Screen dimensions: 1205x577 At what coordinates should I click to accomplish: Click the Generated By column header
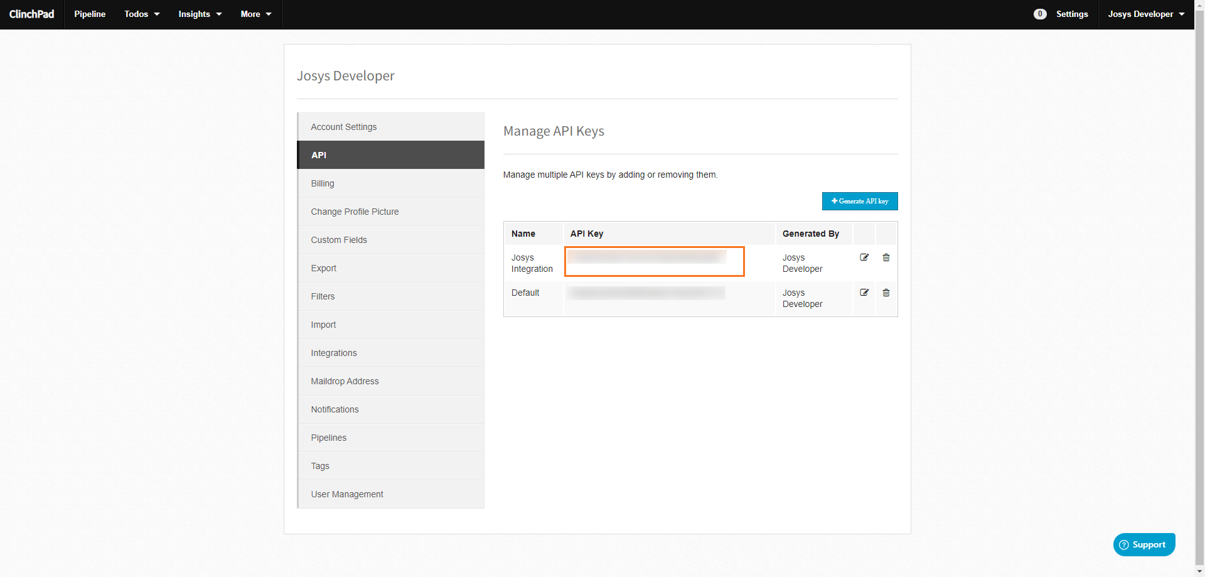pos(811,234)
